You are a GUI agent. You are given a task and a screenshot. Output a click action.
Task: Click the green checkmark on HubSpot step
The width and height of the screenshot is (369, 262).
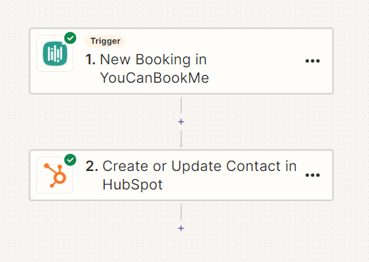pos(70,160)
